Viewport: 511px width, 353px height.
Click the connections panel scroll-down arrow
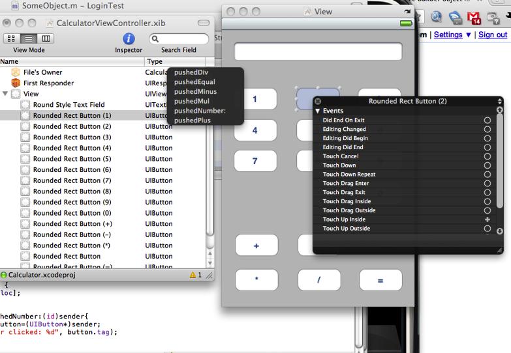pyautogui.click(x=500, y=231)
